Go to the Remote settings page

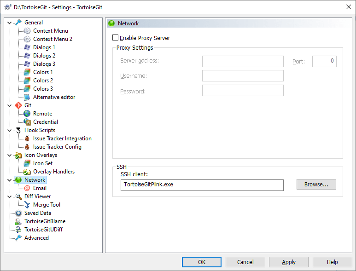coord(43,114)
